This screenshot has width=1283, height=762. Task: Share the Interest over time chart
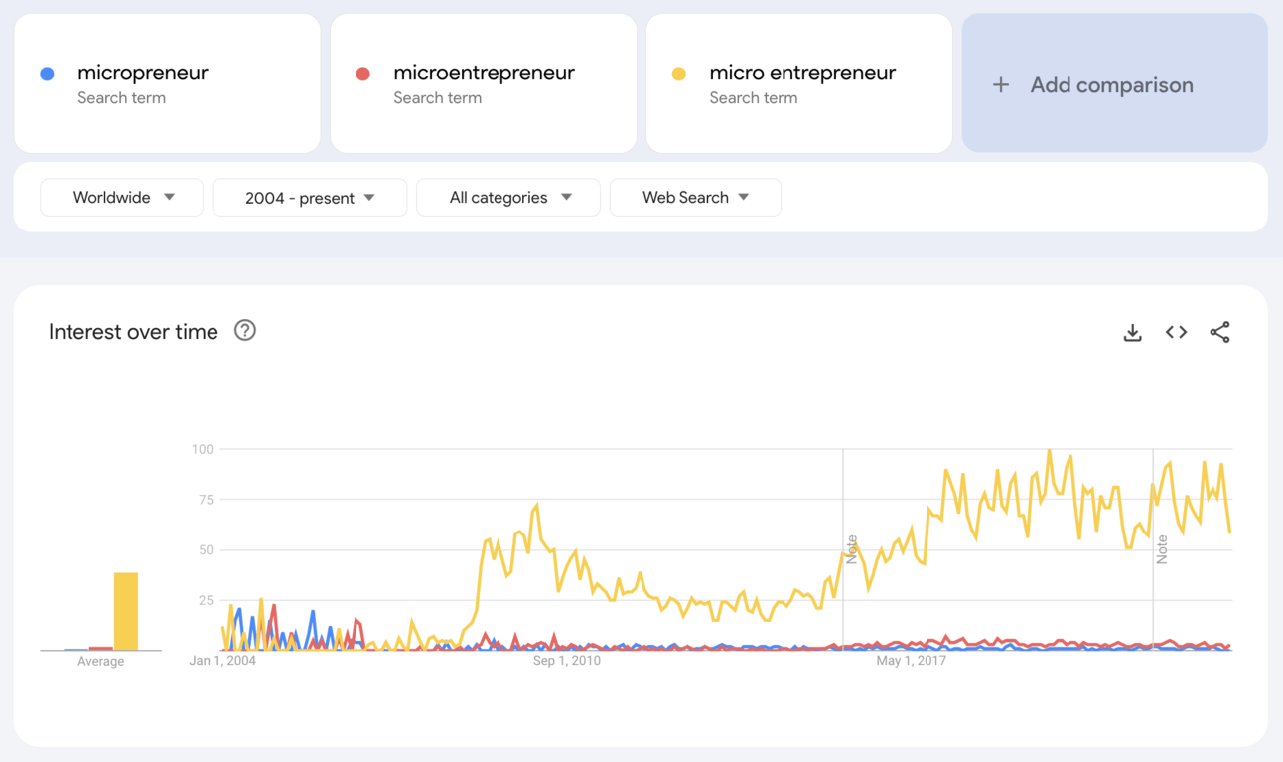[x=1219, y=333]
